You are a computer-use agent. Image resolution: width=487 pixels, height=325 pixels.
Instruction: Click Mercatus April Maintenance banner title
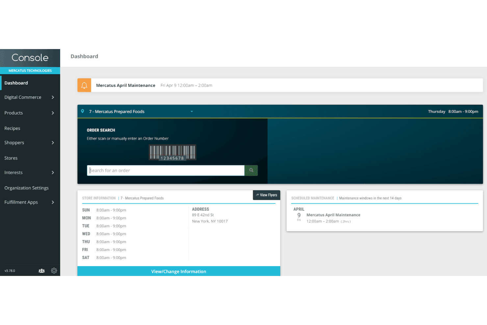click(126, 85)
